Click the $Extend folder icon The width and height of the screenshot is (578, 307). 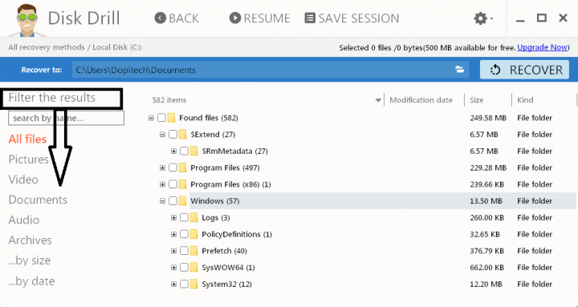[182, 135]
